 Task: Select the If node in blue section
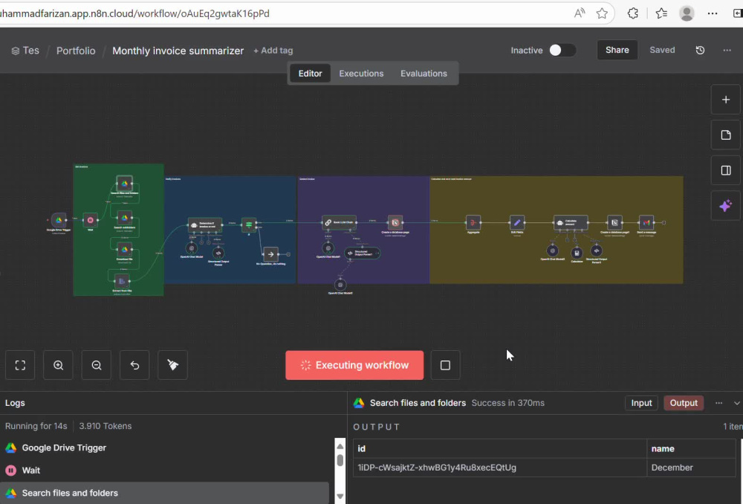click(249, 224)
